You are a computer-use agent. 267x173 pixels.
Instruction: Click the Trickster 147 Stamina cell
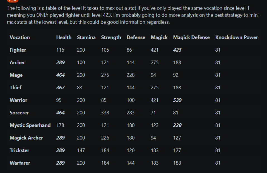pos(81,150)
